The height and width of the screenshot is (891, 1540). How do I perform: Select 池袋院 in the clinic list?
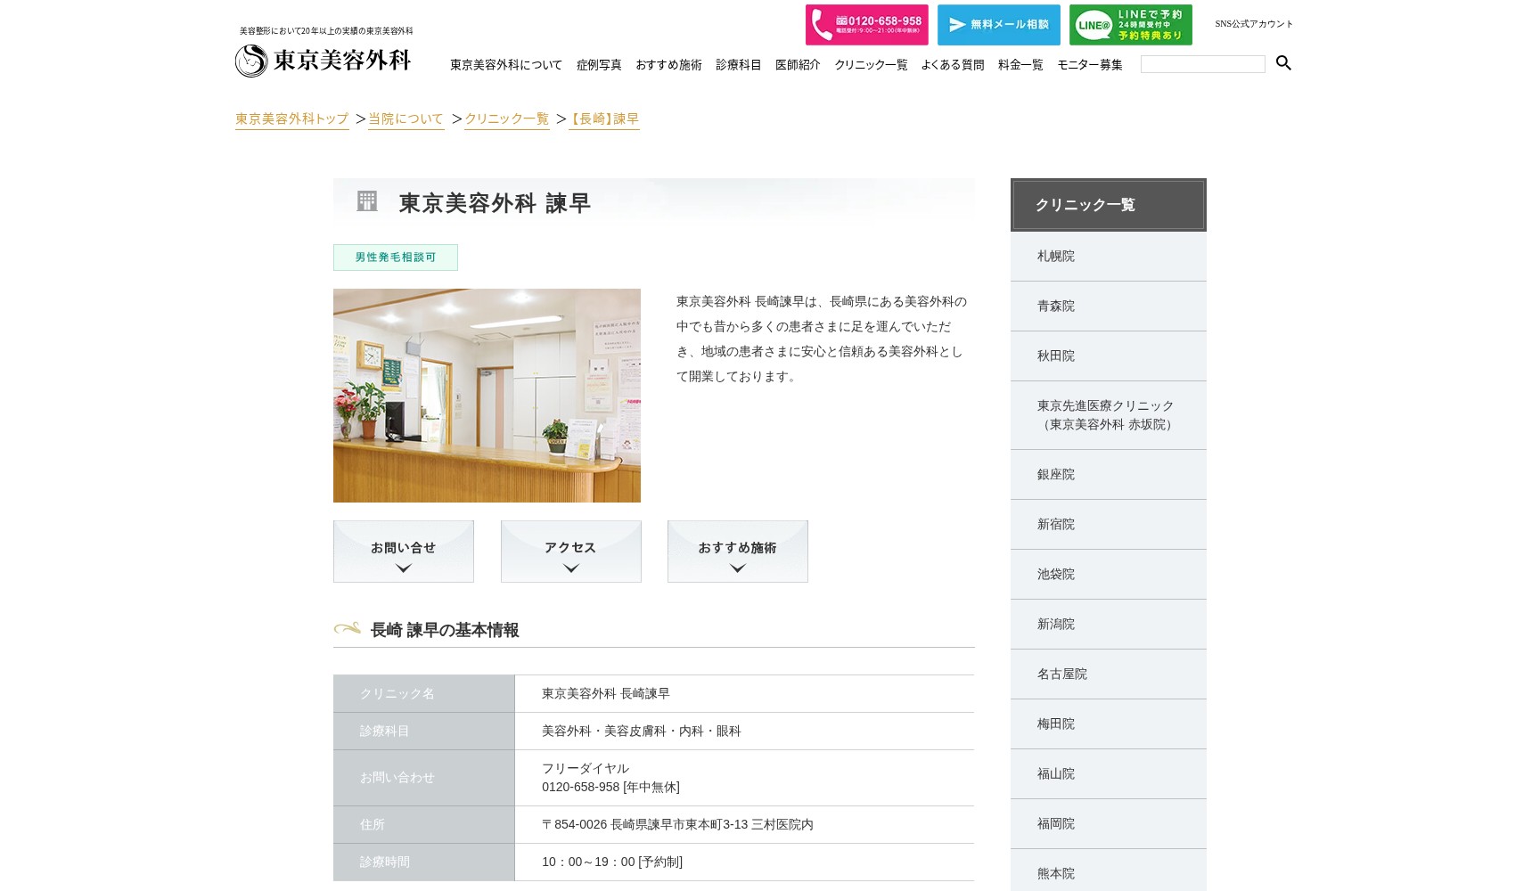pos(1109,575)
